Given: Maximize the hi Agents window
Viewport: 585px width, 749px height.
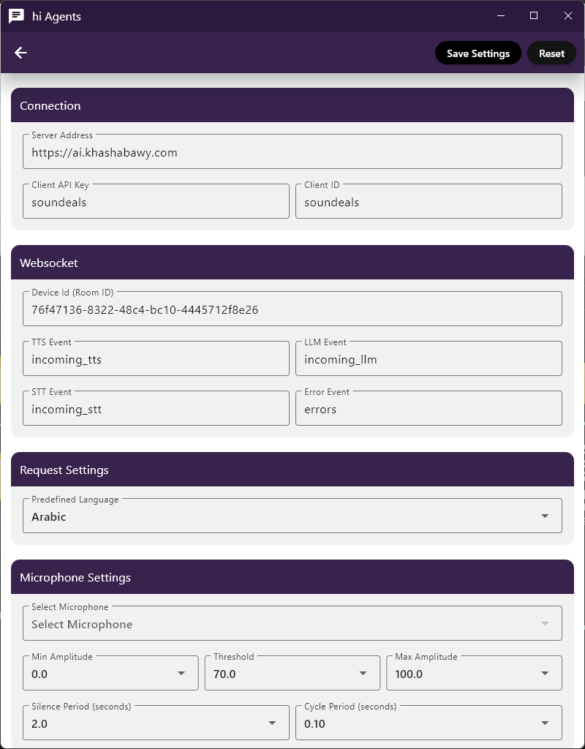Looking at the screenshot, I should (534, 16).
